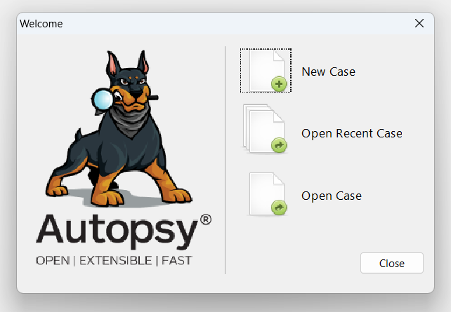Choose the Open Recent Case label
The width and height of the screenshot is (451, 312).
[351, 133]
